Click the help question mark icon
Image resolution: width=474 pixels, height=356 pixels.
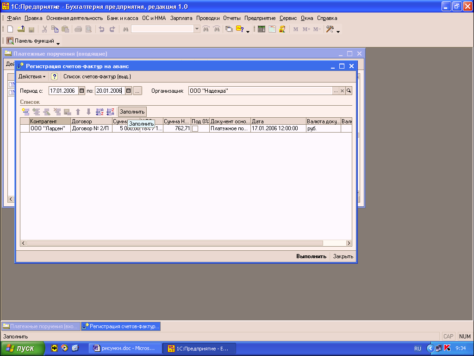coord(55,76)
